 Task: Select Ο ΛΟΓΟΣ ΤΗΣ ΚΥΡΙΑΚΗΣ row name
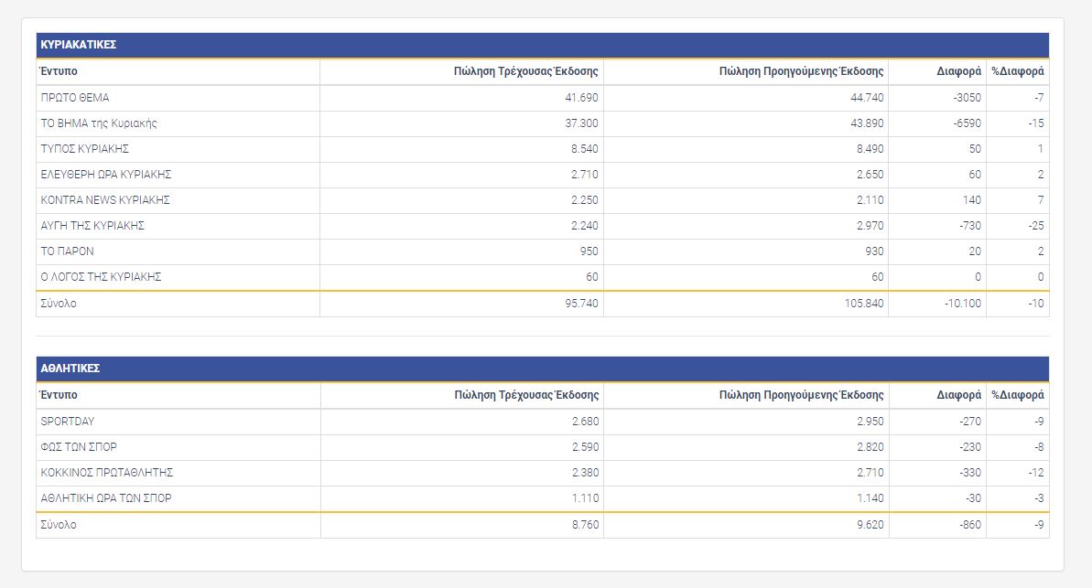[101, 277]
